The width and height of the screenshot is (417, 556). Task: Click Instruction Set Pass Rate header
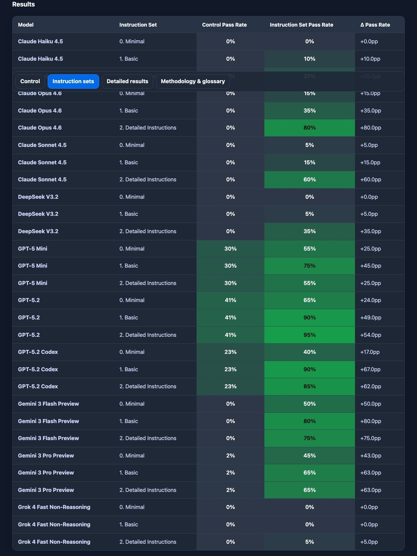302,25
